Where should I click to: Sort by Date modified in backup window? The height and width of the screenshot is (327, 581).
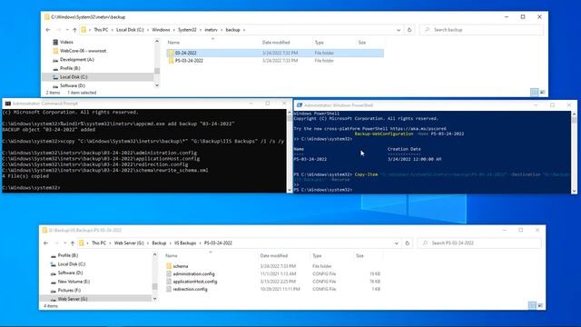coord(276,43)
